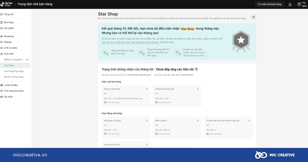Click the help button beside Star Shop title
The height and width of the screenshot is (162, 308).
pos(253,17)
